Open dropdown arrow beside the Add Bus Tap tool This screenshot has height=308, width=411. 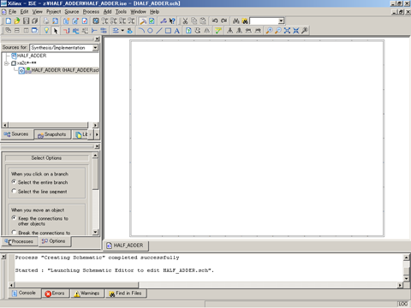pyautogui.click(x=122, y=31)
